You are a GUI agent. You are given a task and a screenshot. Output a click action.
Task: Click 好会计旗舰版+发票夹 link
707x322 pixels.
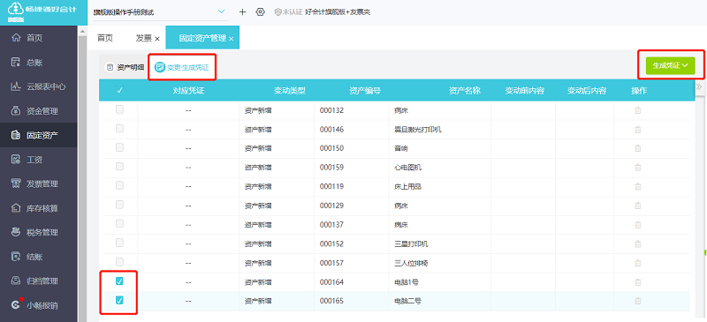click(338, 12)
